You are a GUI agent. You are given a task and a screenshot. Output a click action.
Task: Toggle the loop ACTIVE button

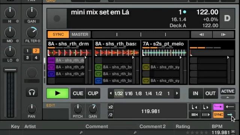click(x=228, y=91)
